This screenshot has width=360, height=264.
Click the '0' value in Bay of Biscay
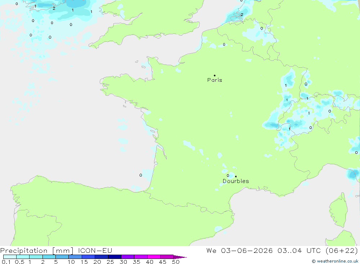tap(141, 175)
